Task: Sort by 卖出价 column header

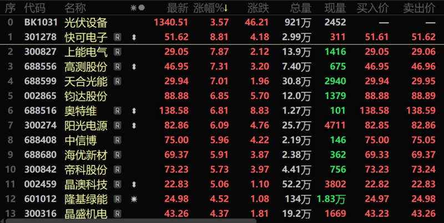Action: tap(420, 8)
